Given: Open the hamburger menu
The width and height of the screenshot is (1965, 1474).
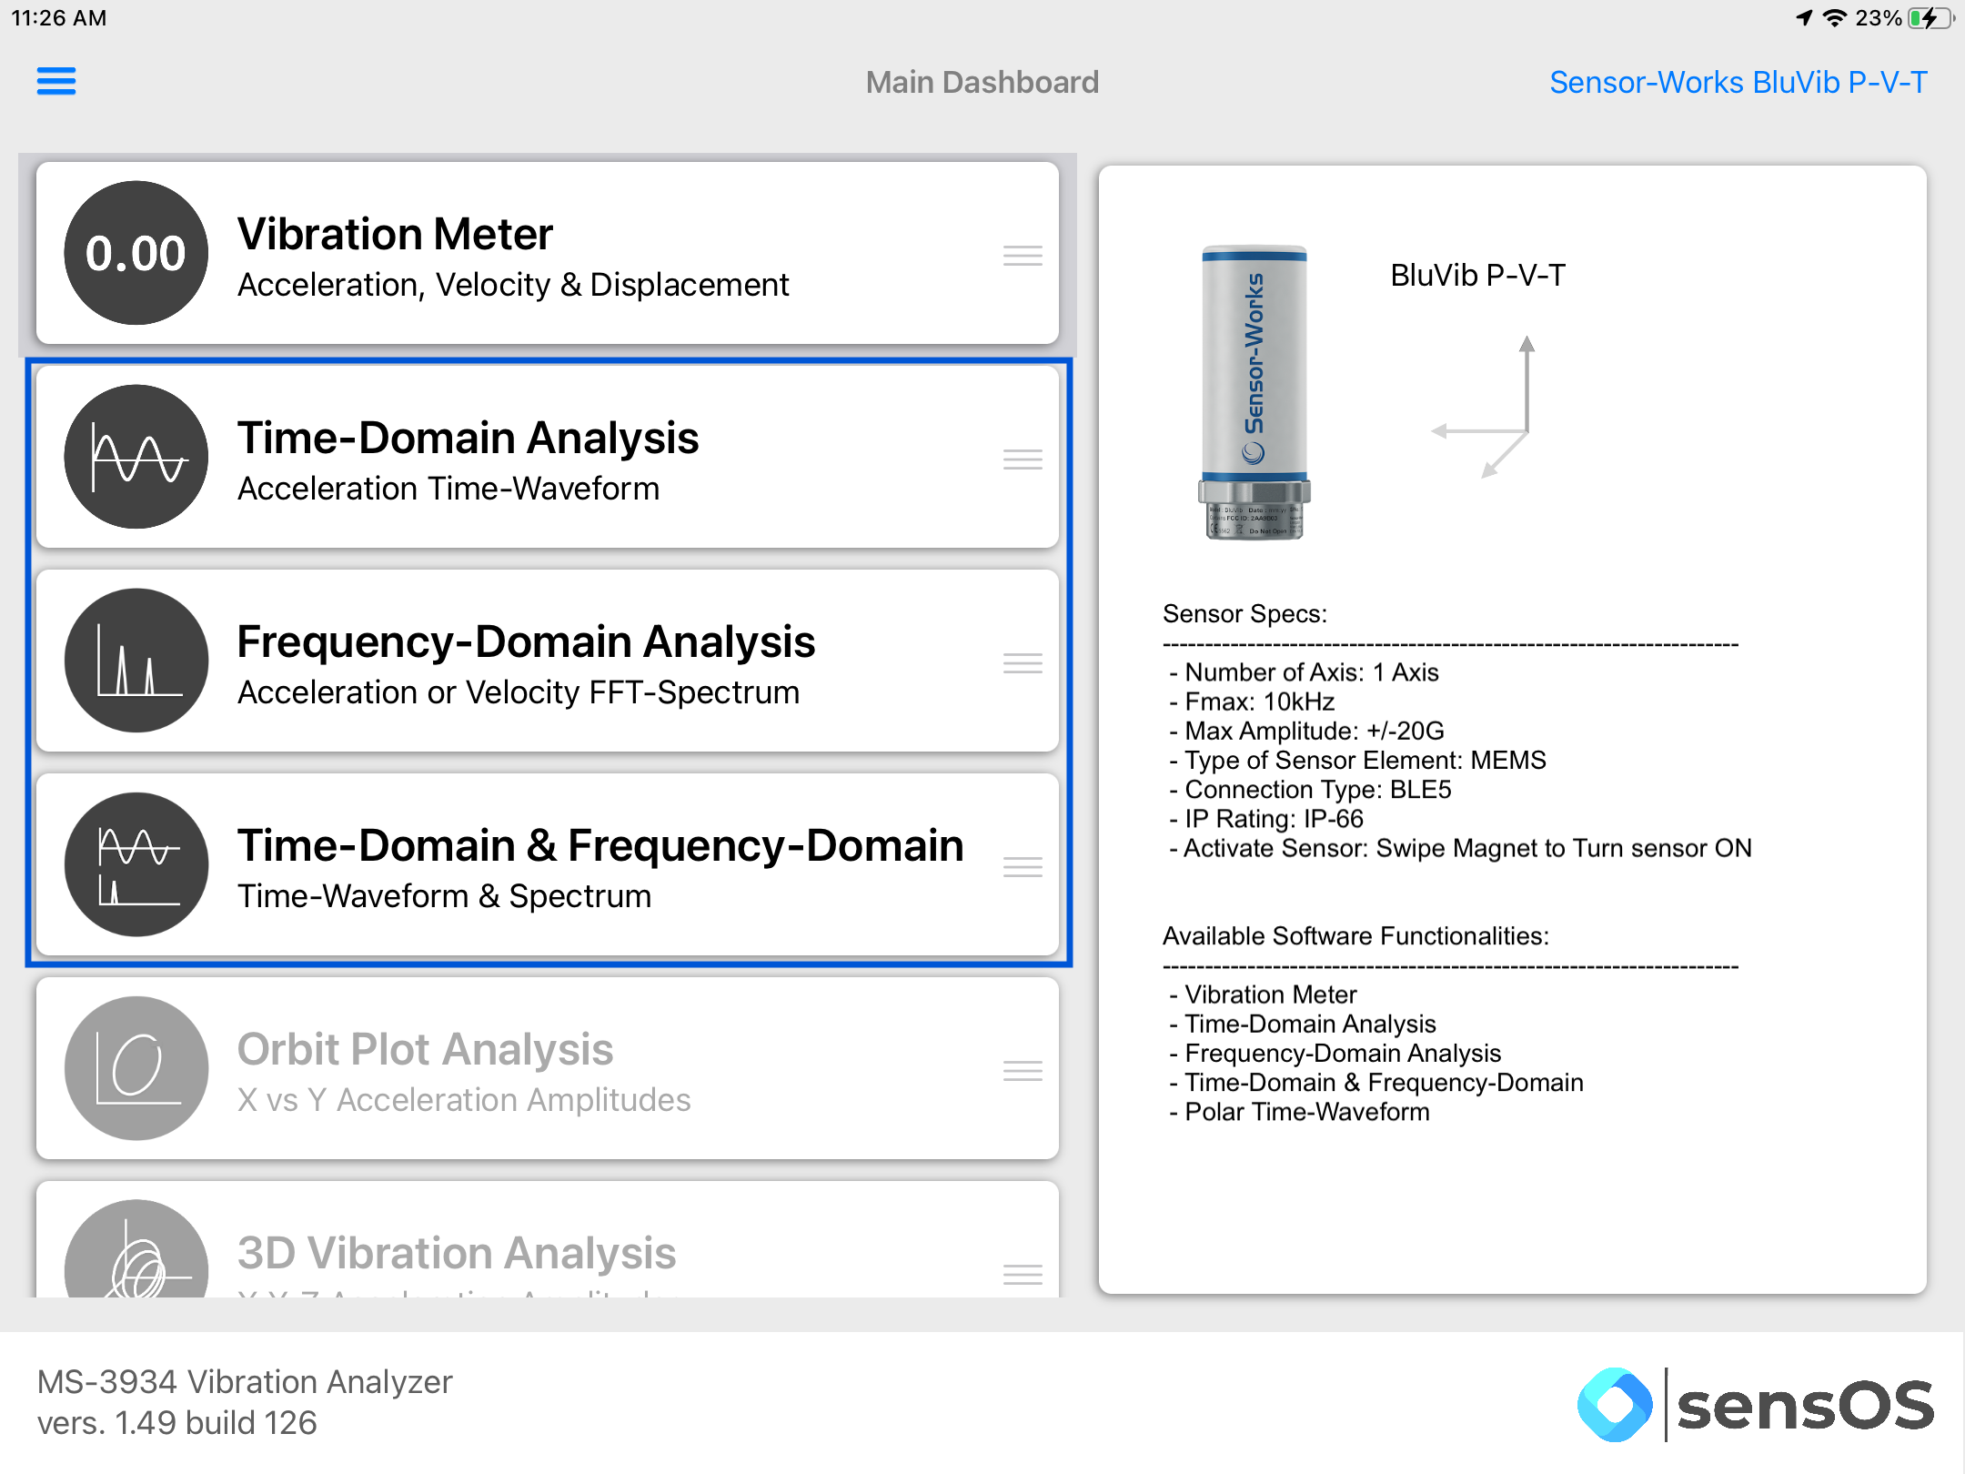Looking at the screenshot, I should 56,82.
